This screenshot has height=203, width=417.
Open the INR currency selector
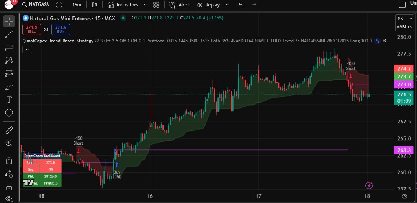pyautogui.click(x=404, y=18)
